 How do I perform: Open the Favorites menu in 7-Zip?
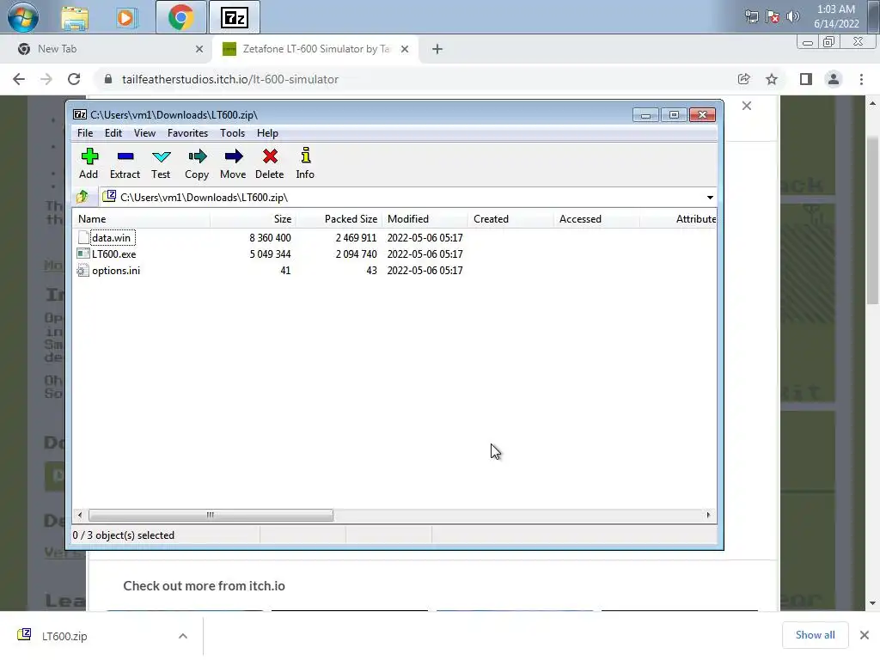click(x=187, y=133)
